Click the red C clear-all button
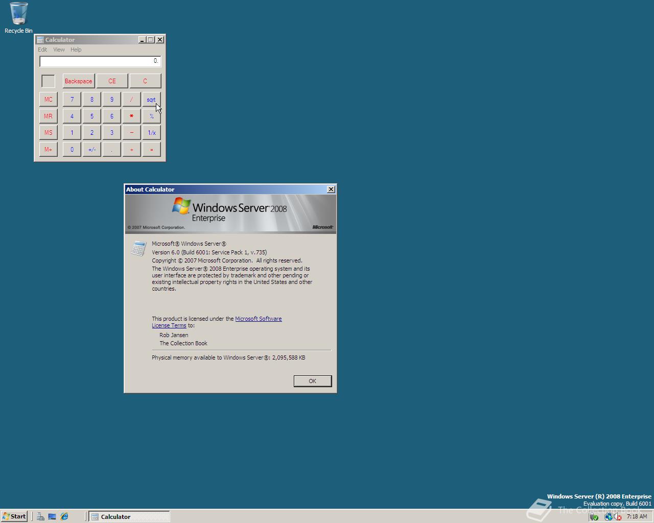 (x=145, y=81)
